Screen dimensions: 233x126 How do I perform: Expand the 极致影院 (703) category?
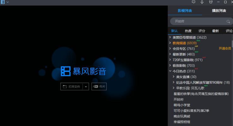click(170, 66)
